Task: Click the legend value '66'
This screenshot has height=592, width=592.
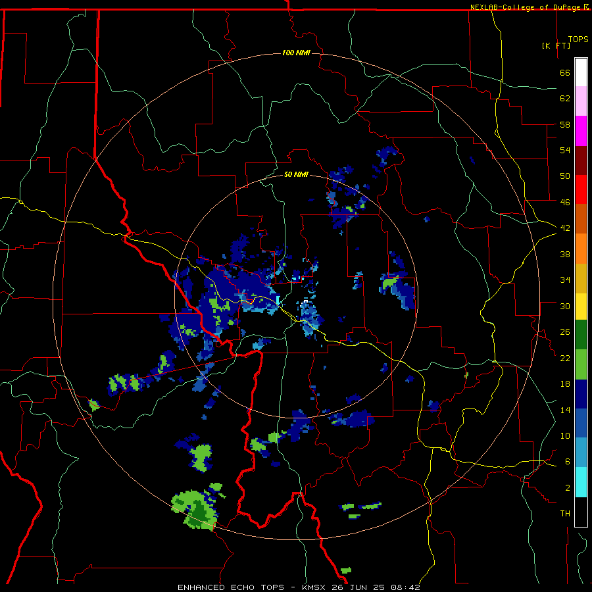Action: pyautogui.click(x=565, y=72)
